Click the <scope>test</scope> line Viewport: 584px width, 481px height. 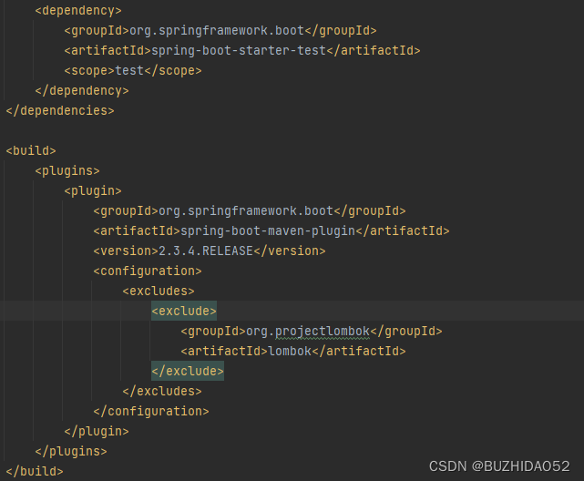coord(133,71)
